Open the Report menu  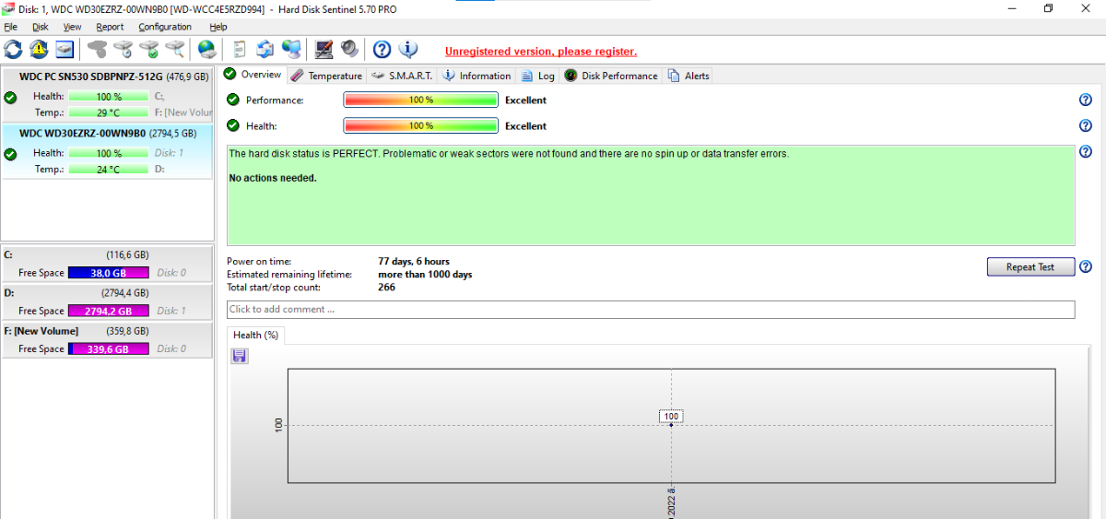pyautogui.click(x=110, y=27)
